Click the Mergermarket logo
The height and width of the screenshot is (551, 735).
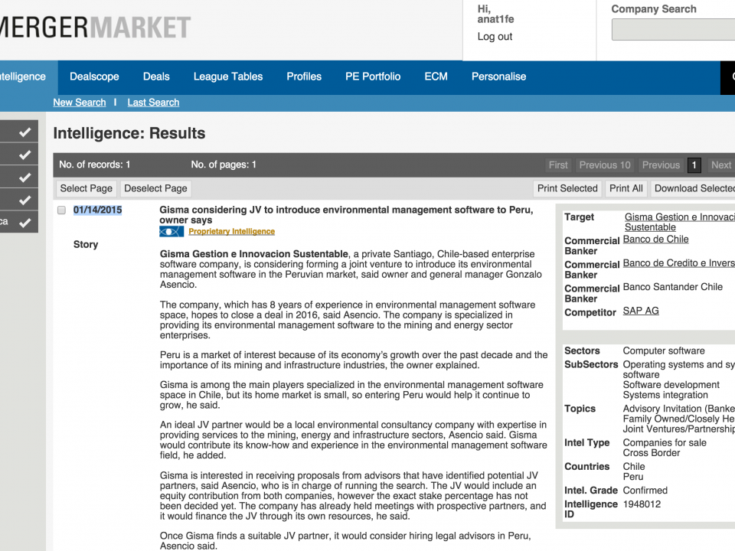[x=95, y=28]
